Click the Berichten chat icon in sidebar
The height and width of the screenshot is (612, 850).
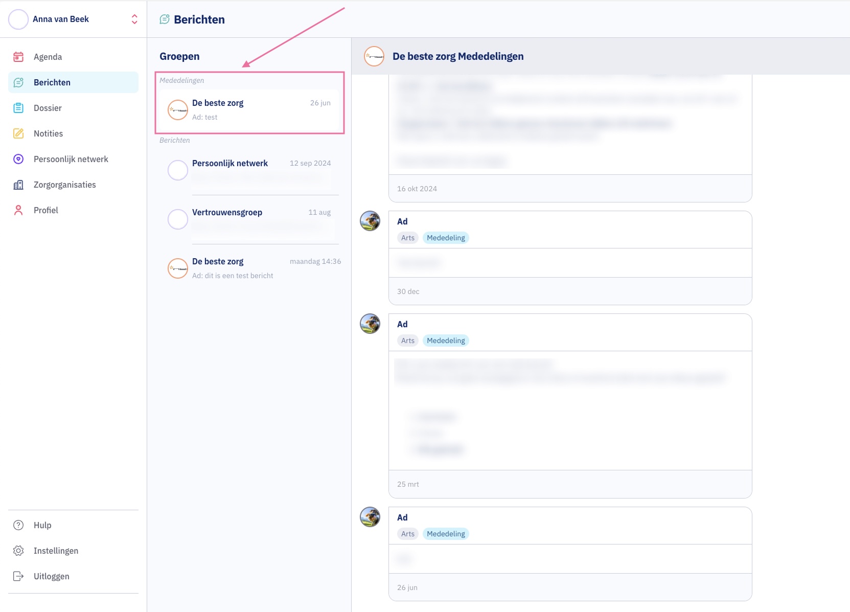pos(18,82)
